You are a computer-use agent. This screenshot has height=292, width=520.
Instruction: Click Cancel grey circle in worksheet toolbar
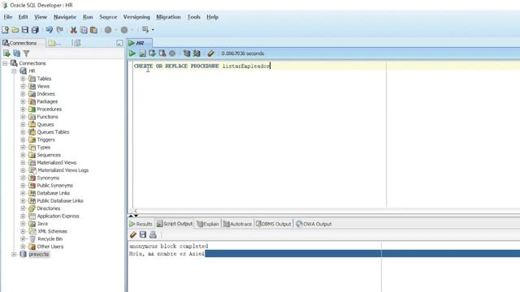pos(172,54)
